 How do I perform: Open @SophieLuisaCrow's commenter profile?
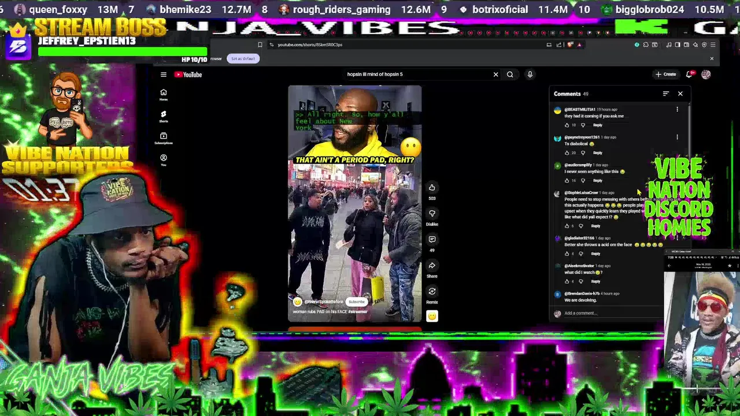coord(581,192)
